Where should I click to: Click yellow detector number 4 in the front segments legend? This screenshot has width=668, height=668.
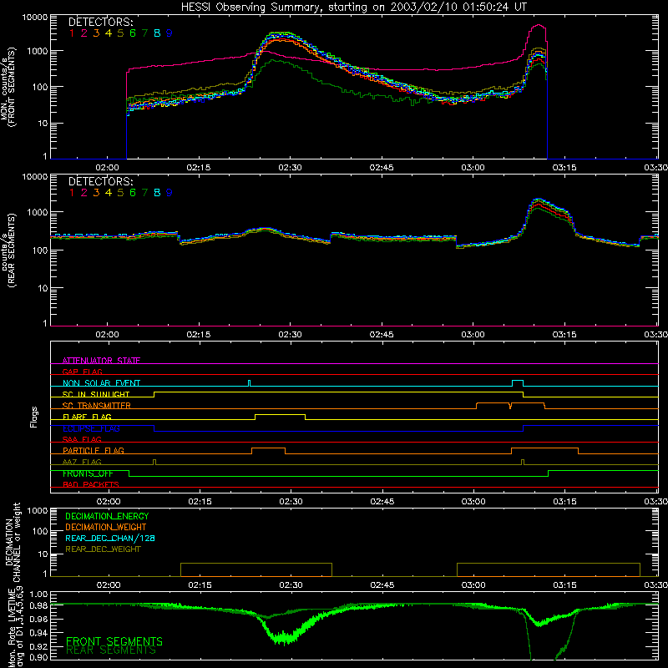pos(109,33)
